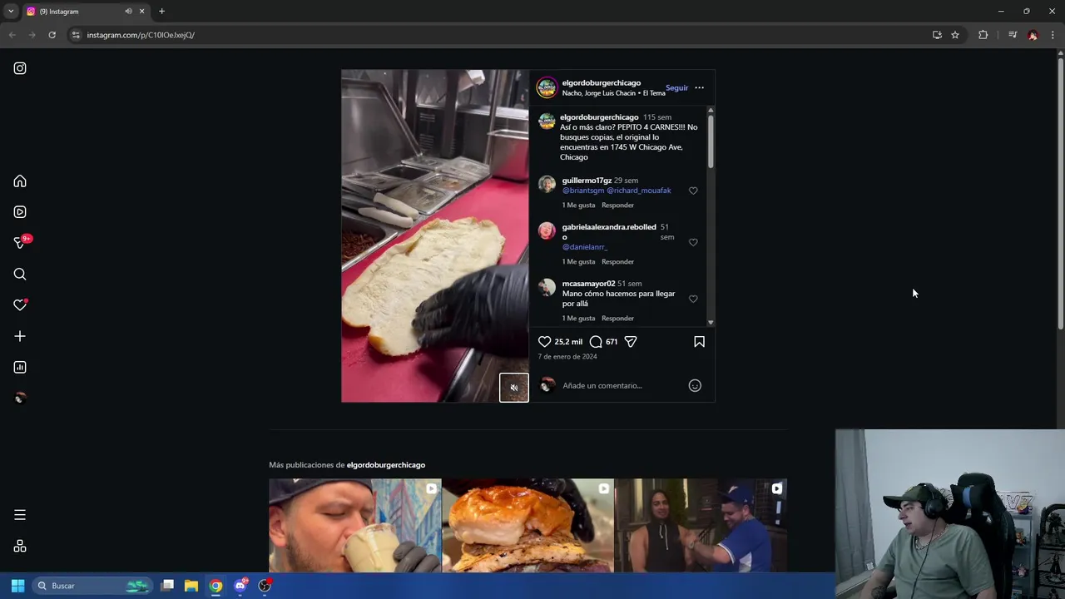The height and width of the screenshot is (599, 1065).
Task: Open comments via speech bubble icon
Action: [596, 341]
